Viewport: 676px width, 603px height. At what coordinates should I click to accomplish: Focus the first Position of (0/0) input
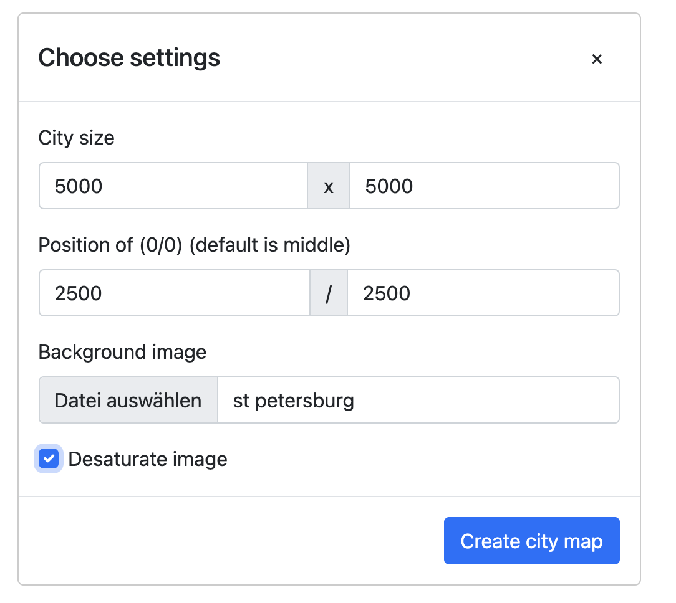(x=175, y=293)
